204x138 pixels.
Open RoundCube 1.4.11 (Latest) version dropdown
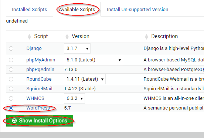coord(85,79)
